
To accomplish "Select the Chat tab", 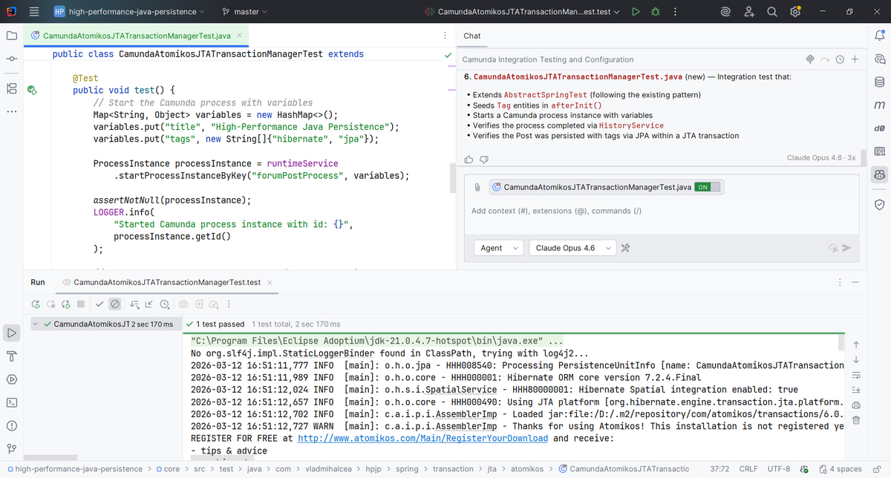I will [472, 36].
